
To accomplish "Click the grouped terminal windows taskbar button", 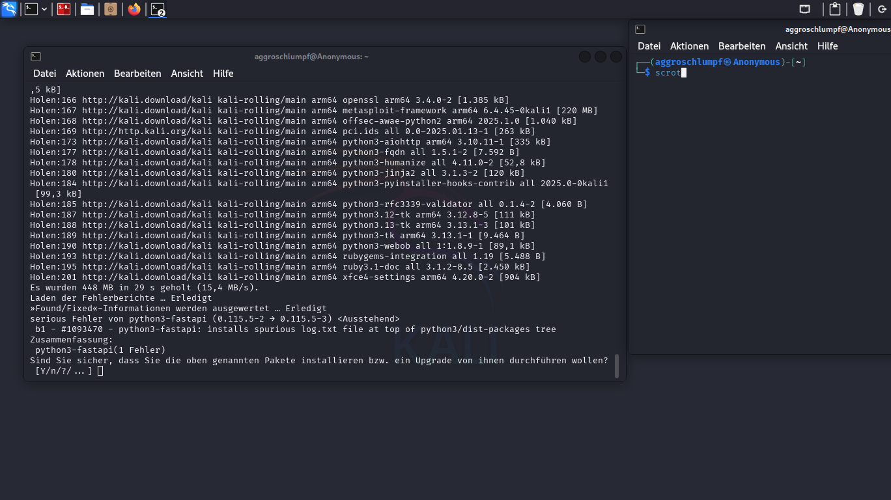I will [158, 9].
